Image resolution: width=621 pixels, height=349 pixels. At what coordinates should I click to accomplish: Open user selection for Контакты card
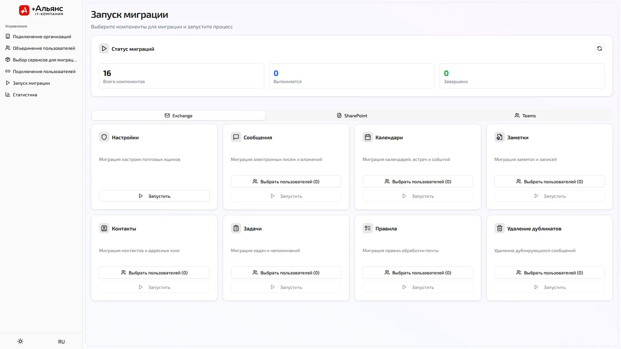(x=154, y=273)
